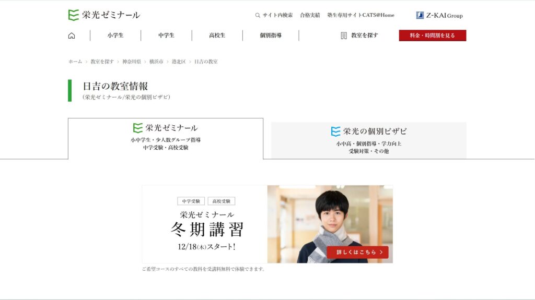Open 教室を探す in navigation bar
This screenshot has width=535, height=300.
(x=365, y=35)
